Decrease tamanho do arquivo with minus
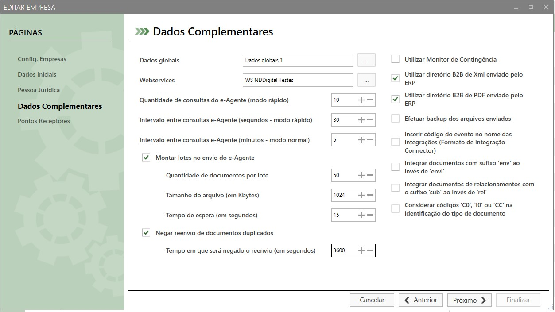This screenshot has width=555, height=312. tap(371, 195)
